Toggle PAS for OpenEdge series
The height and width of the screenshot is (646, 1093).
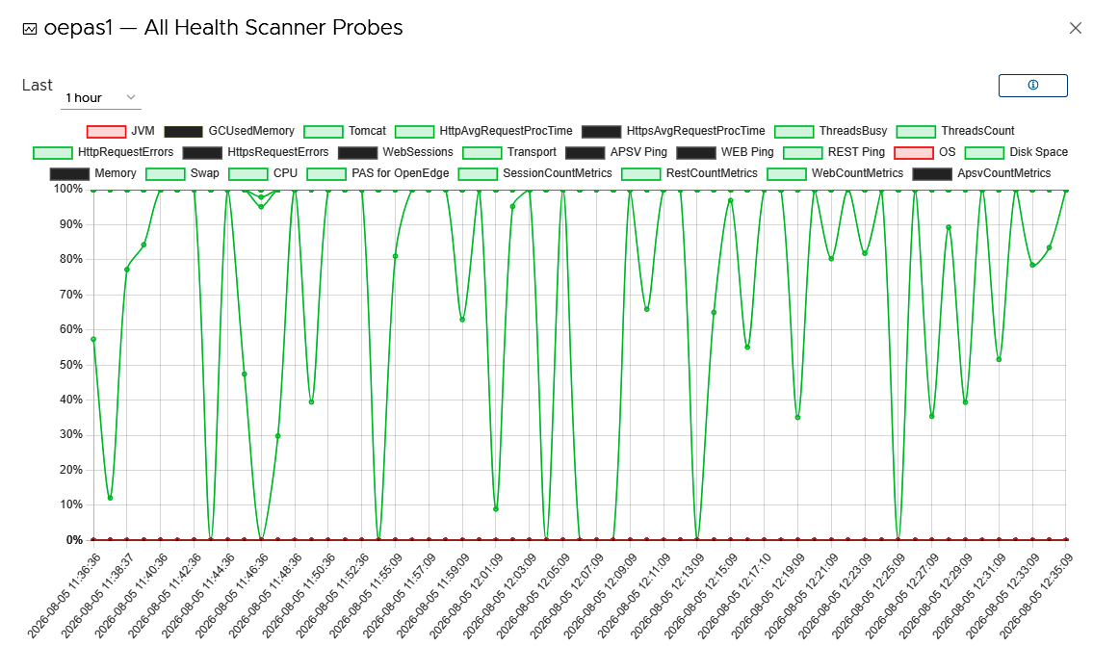(x=377, y=173)
